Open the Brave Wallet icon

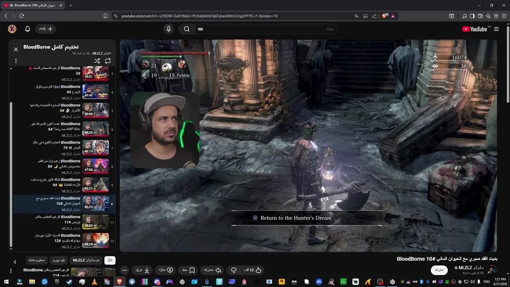[480, 16]
